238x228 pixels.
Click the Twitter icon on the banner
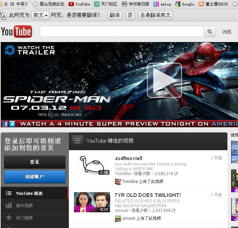pos(12,124)
